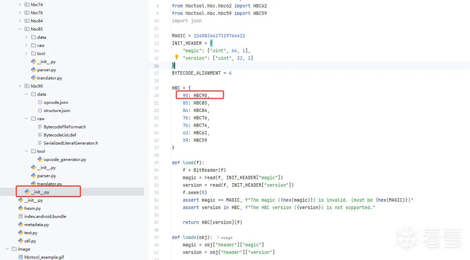The image size is (470, 260).
Task: Click line number 20 in the gutter
Action: tap(156, 95)
